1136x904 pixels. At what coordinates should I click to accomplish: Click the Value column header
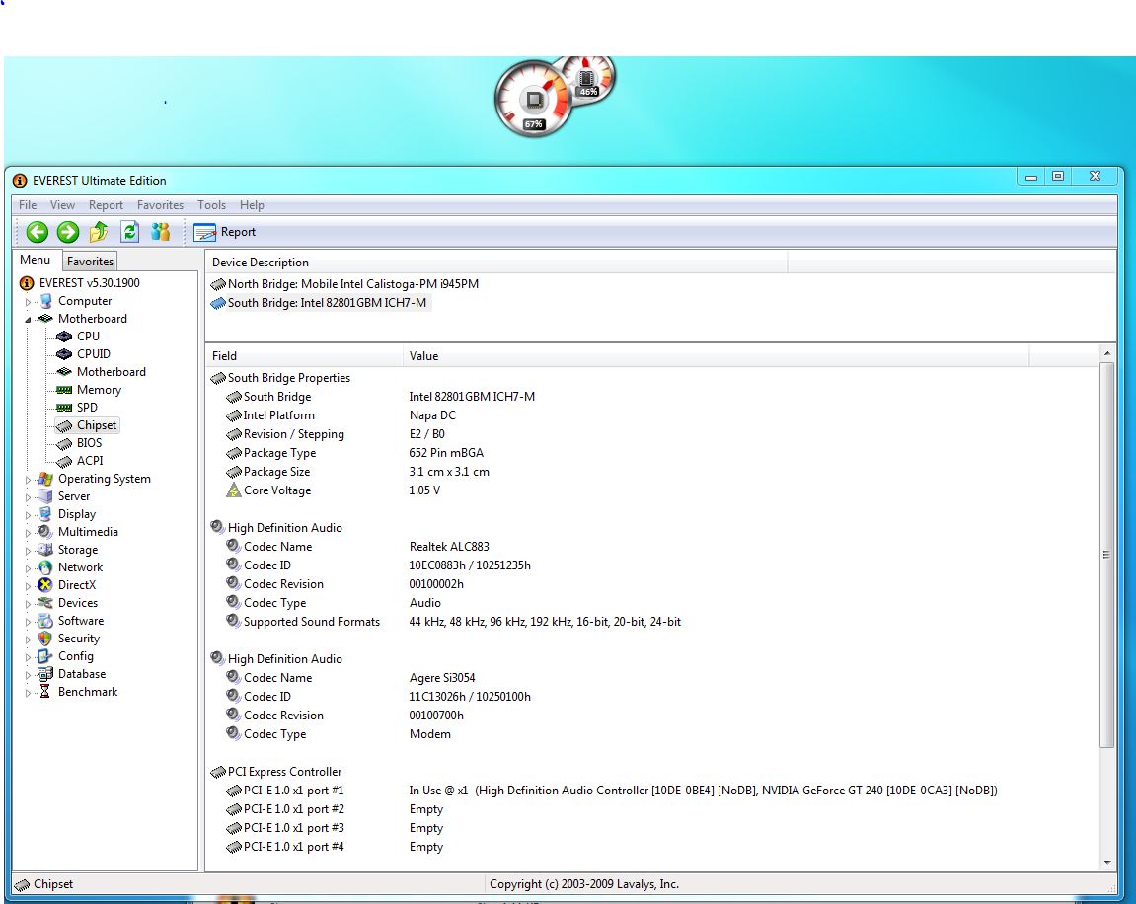pos(716,355)
